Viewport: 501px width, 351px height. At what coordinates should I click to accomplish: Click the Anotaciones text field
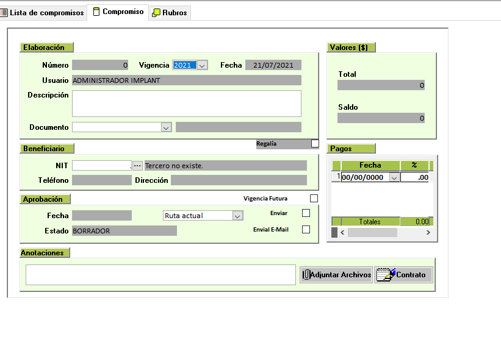tap(160, 275)
